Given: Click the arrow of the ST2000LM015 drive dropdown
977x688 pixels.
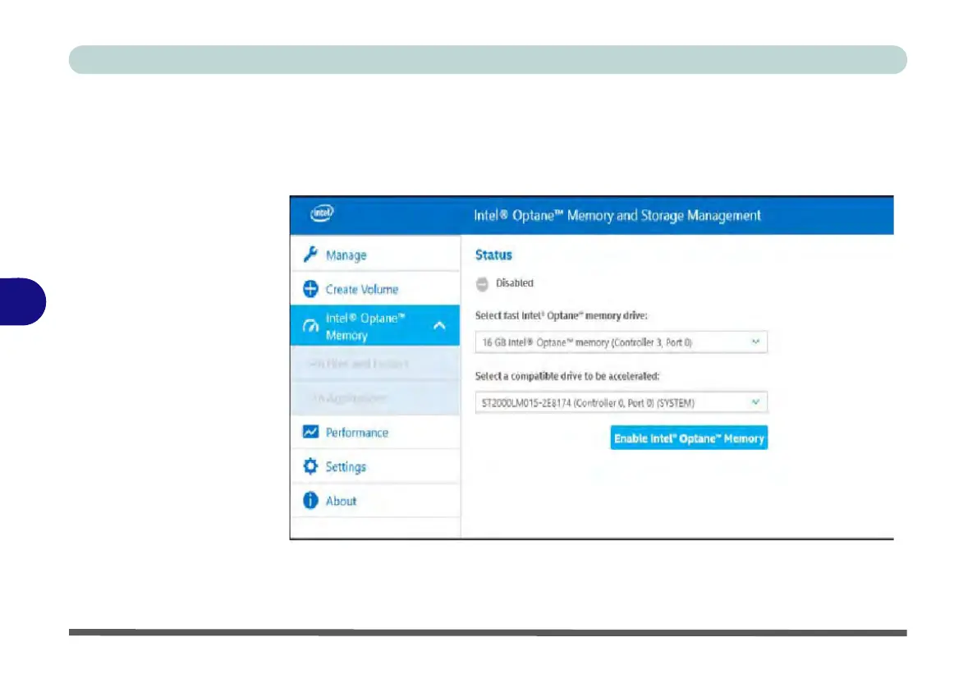Looking at the screenshot, I should [x=755, y=402].
